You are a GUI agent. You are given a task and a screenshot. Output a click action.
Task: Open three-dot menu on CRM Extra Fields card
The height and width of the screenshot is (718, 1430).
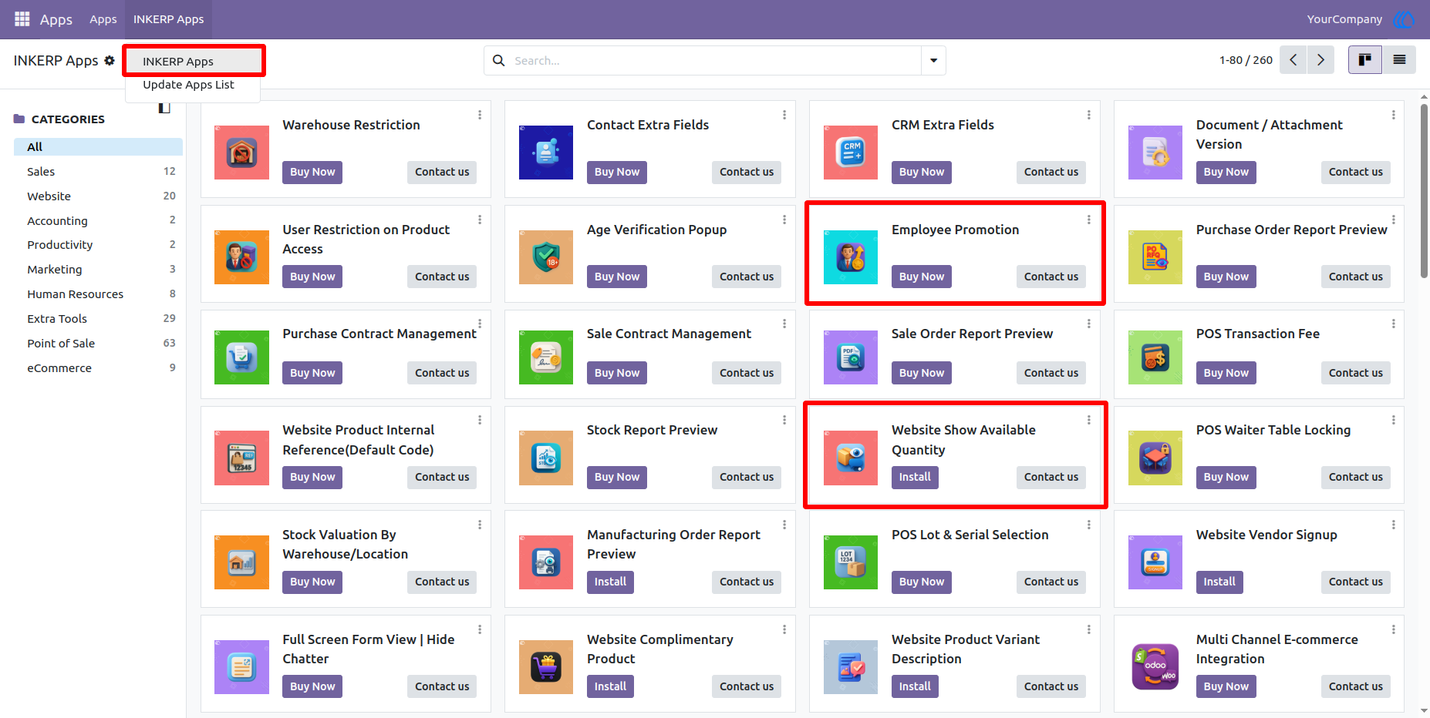click(1089, 115)
